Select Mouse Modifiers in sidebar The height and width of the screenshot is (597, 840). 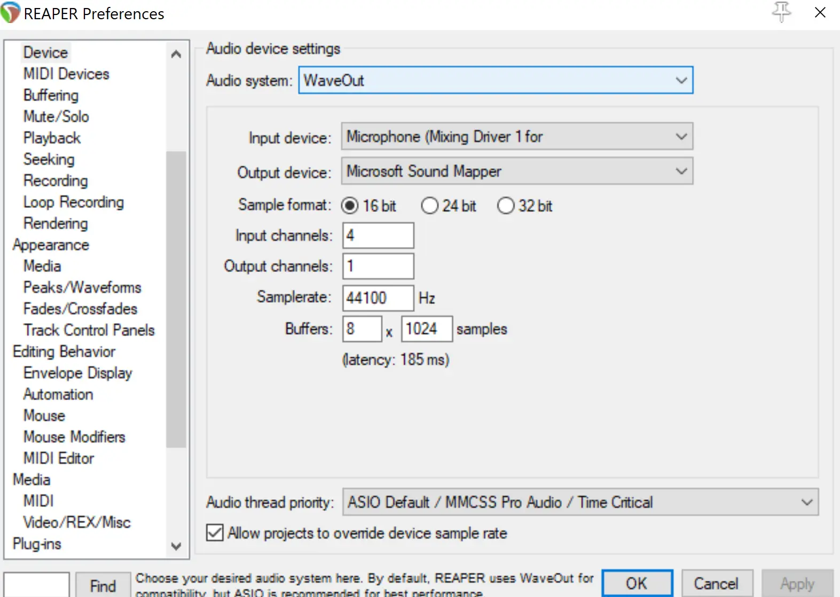click(x=74, y=437)
